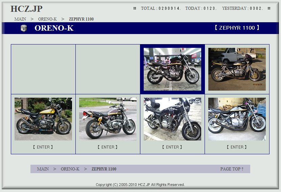Click ENTER under the yellow-shock Zephyr photo
Screen dimensions: 281x192
pyautogui.click(x=108, y=147)
